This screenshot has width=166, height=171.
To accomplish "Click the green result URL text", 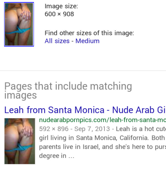I will (x=103, y=120).
